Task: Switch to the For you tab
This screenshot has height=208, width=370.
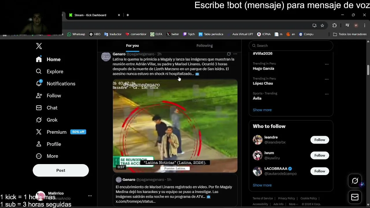Action: pyautogui.click(x=132, y=46)
